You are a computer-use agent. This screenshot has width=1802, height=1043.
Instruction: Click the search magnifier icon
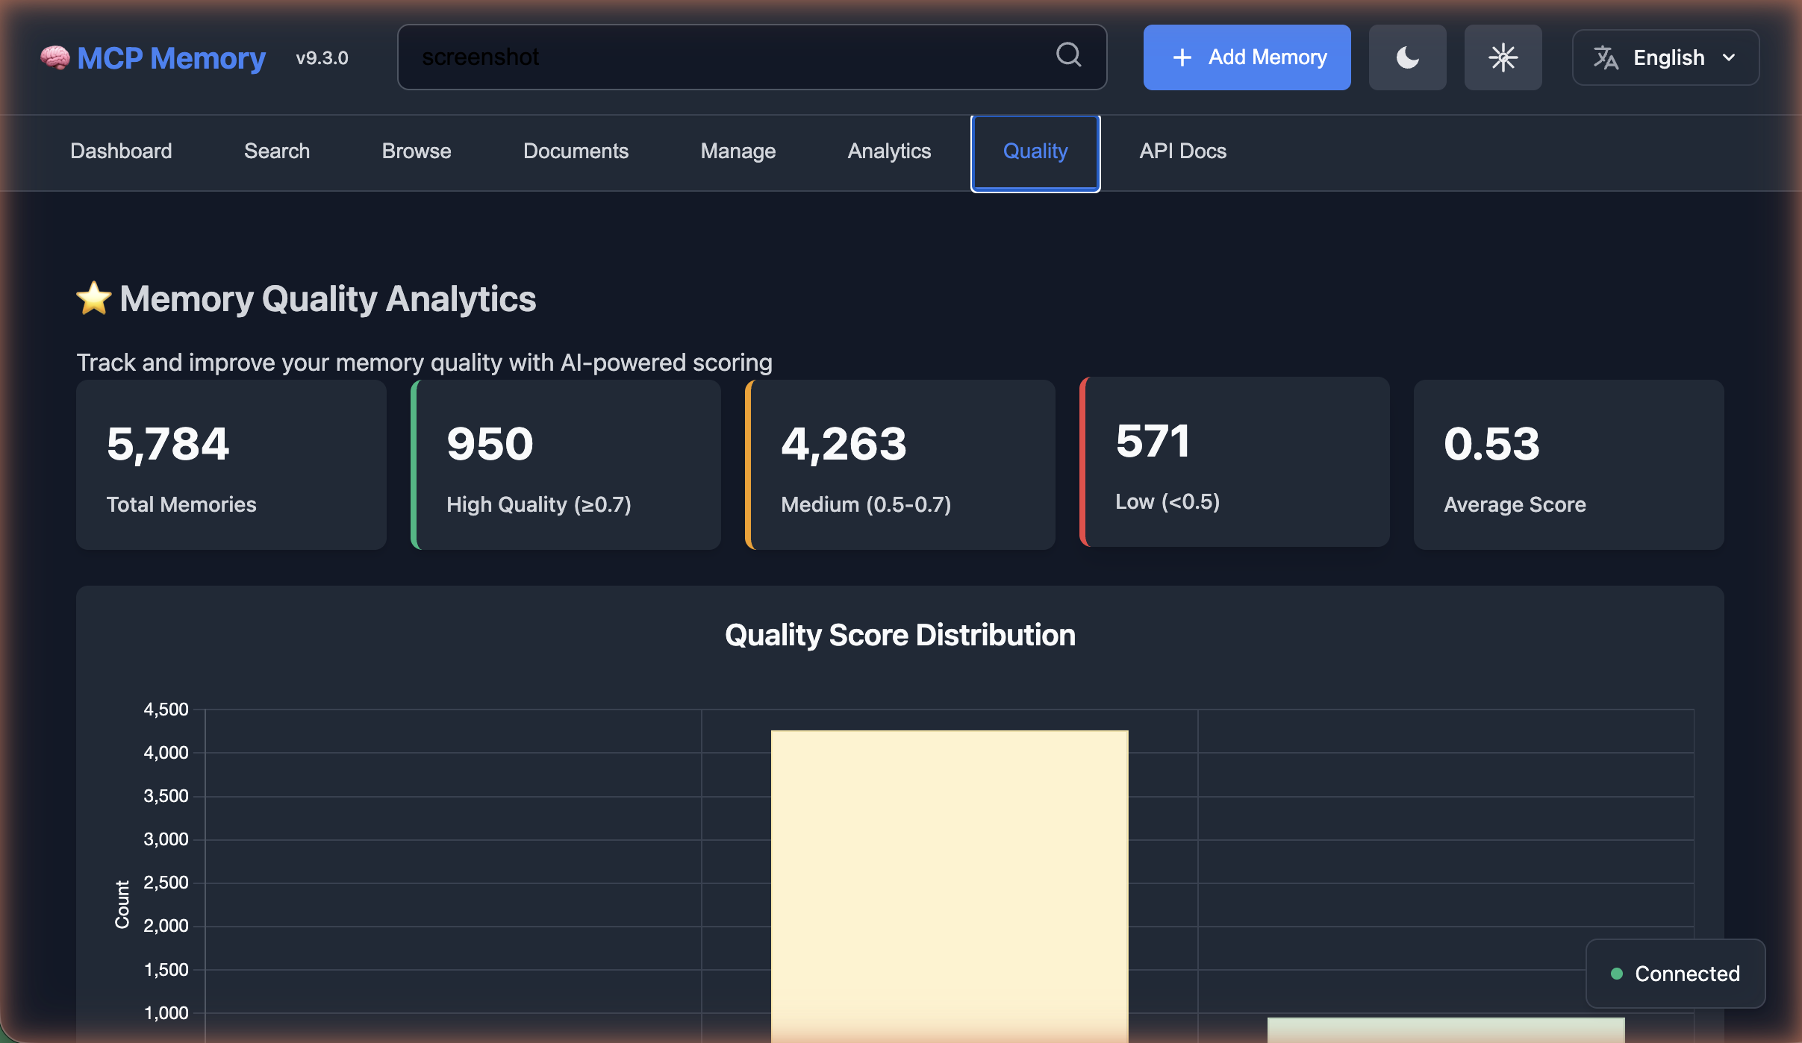(1068, 55)
